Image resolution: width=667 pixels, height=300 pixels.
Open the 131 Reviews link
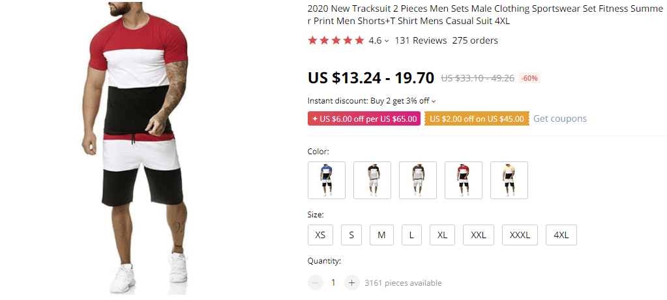tap(421, 40)
